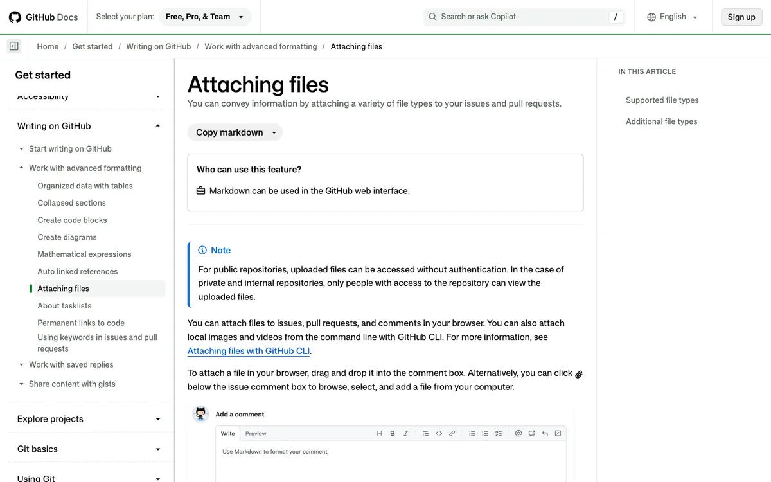
Task: Click the bulleted list icon in comment toolbar
Action: click(x=472, y=434)
